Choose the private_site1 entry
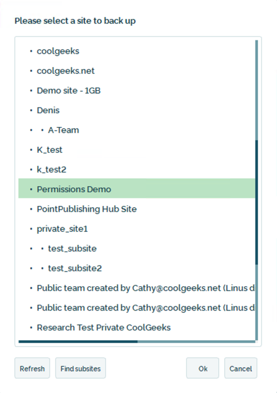Screen dimensions: 277x393 [62, 229]
